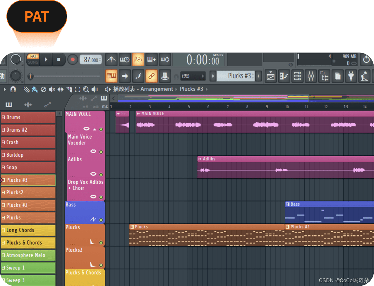Select the Mute tool in playlist toolbar
This screenshot has width=374, height=286.
coord(52,89)
